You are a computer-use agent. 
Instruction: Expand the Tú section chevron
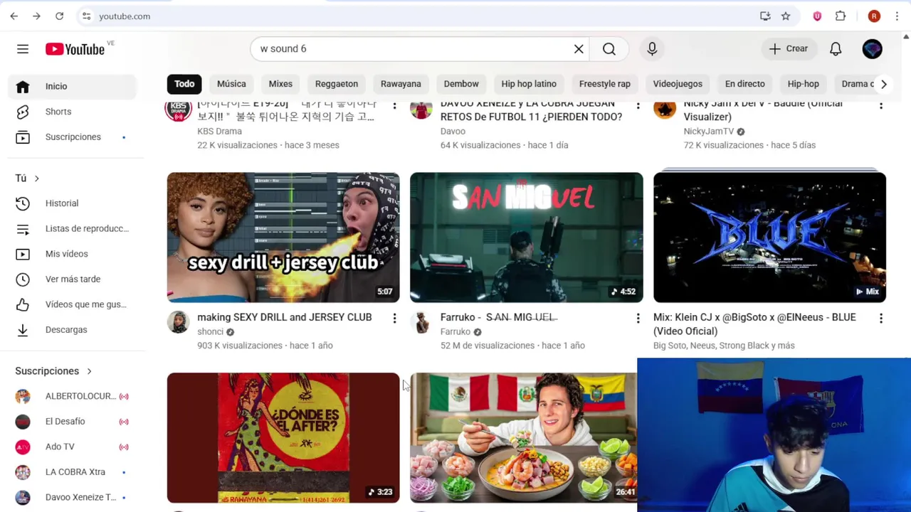(36, 178)
